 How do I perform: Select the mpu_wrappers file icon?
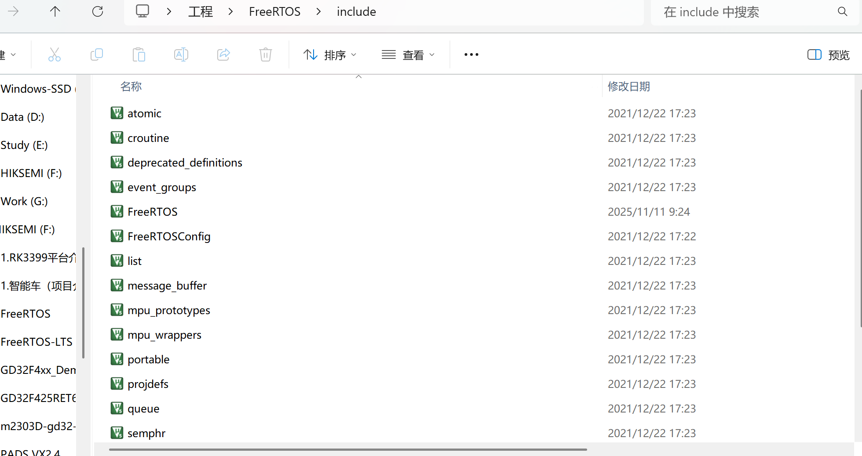pos(117,335)
